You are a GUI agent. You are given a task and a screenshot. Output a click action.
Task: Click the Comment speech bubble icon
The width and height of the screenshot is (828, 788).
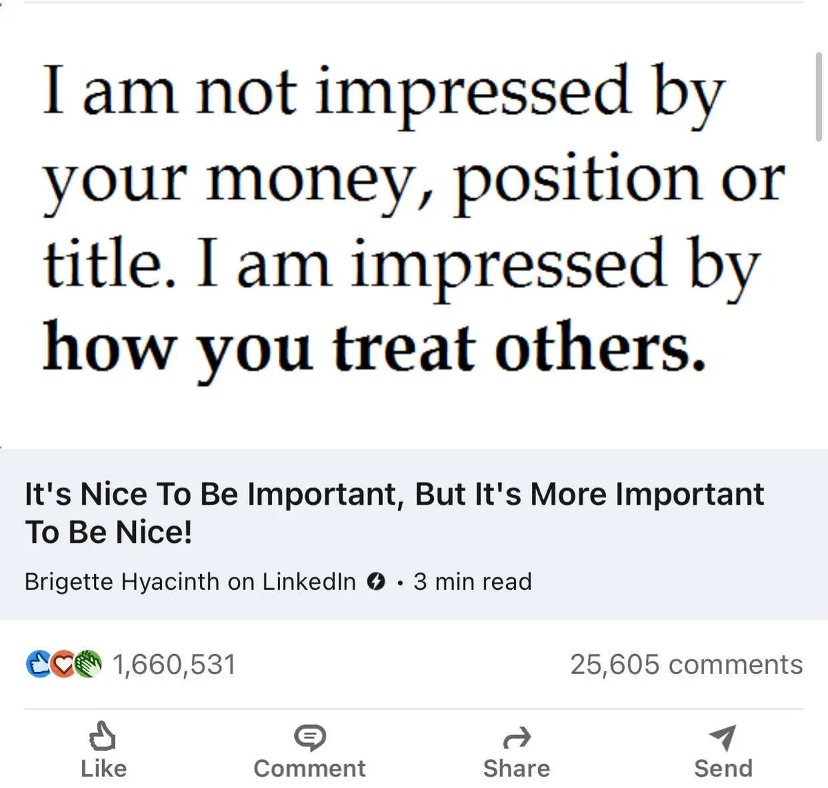pos(310,737)
